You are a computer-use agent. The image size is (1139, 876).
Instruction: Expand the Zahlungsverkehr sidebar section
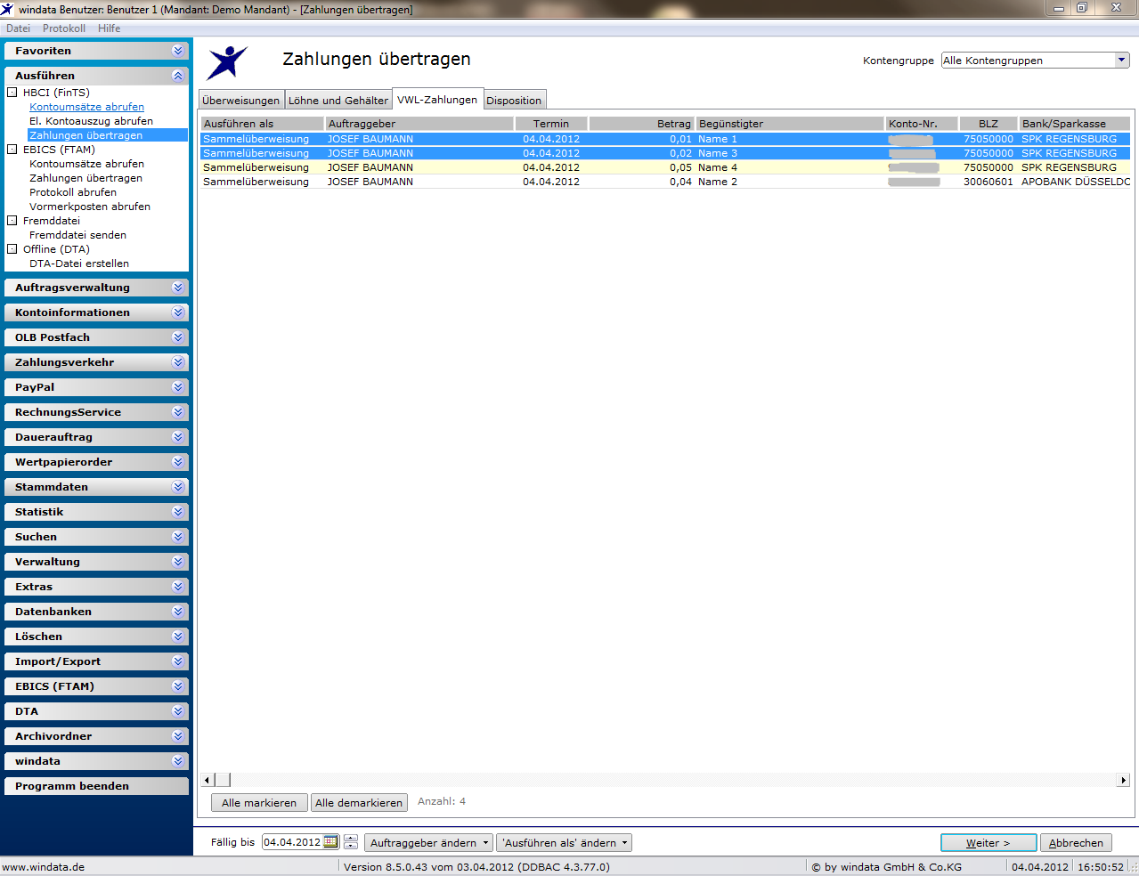178,362
